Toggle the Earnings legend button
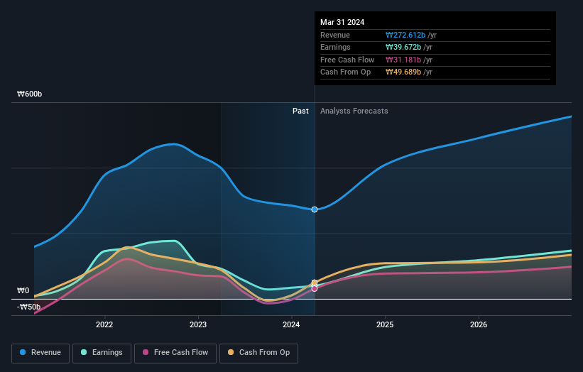The height and width of the screenshot is (372, 583). (102, 353)
